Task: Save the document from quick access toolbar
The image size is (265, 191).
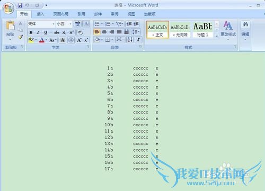Action: click(20, 5)
